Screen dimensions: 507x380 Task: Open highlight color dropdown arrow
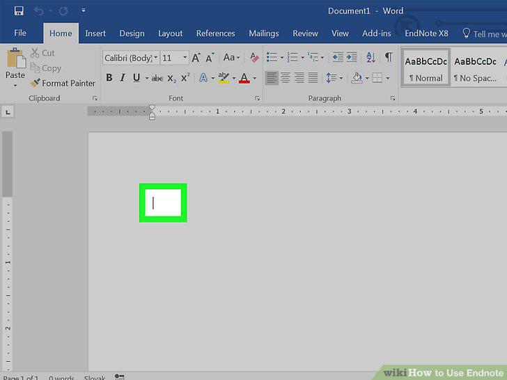234,78
